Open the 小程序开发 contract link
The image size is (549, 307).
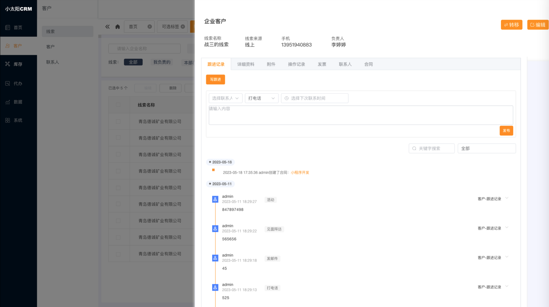point(300,173)
